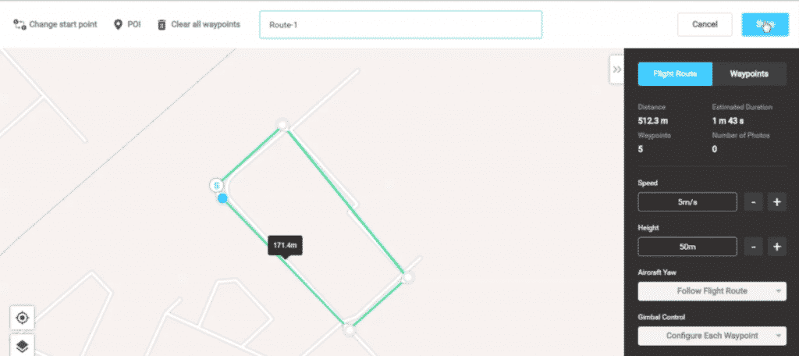Select the blue waypoint dot on route

222,199
